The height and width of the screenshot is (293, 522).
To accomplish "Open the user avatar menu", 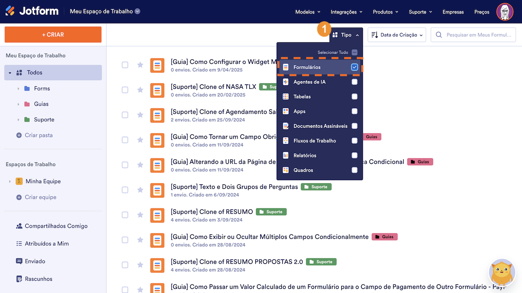I will click(505, 11).
